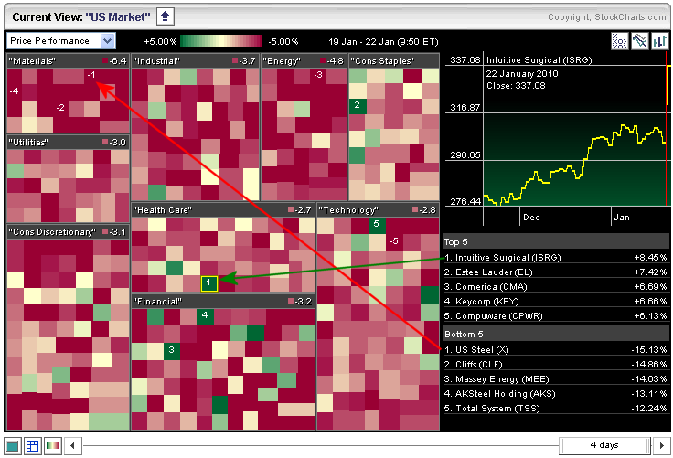Click the +8.45% value for ISRG
This screenshot has width=673, height=458.
pos(650,258)
